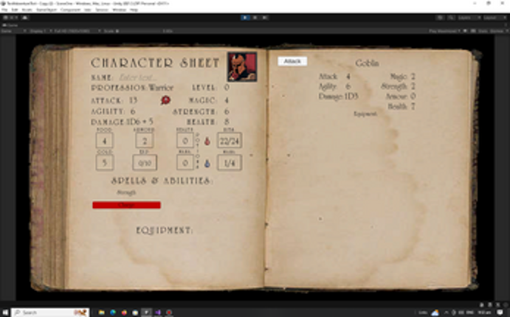Click Goblin's Health stat value
This screenshot has height=317, width=510.
click(x=413, y=106)
